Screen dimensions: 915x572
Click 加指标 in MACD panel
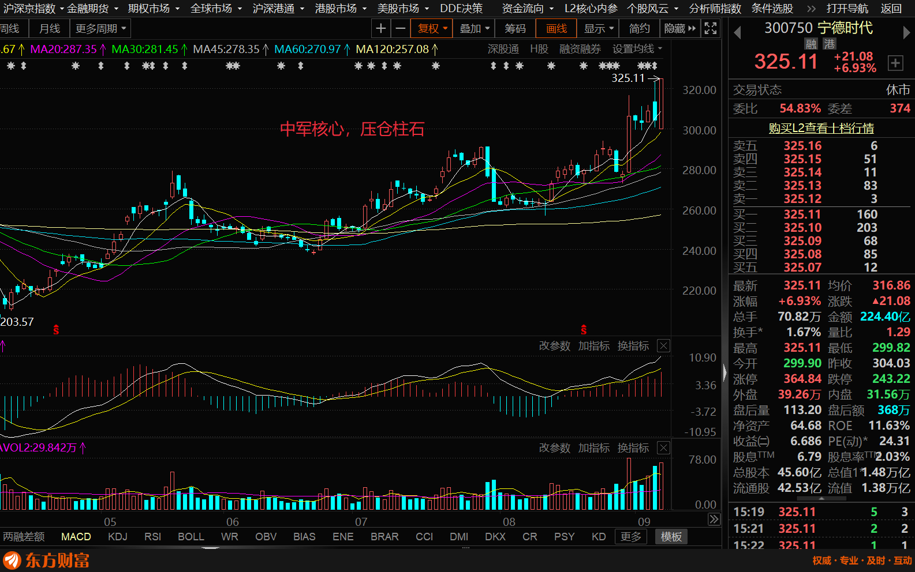593,346
